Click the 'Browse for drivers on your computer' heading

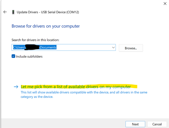coord(46,26)
